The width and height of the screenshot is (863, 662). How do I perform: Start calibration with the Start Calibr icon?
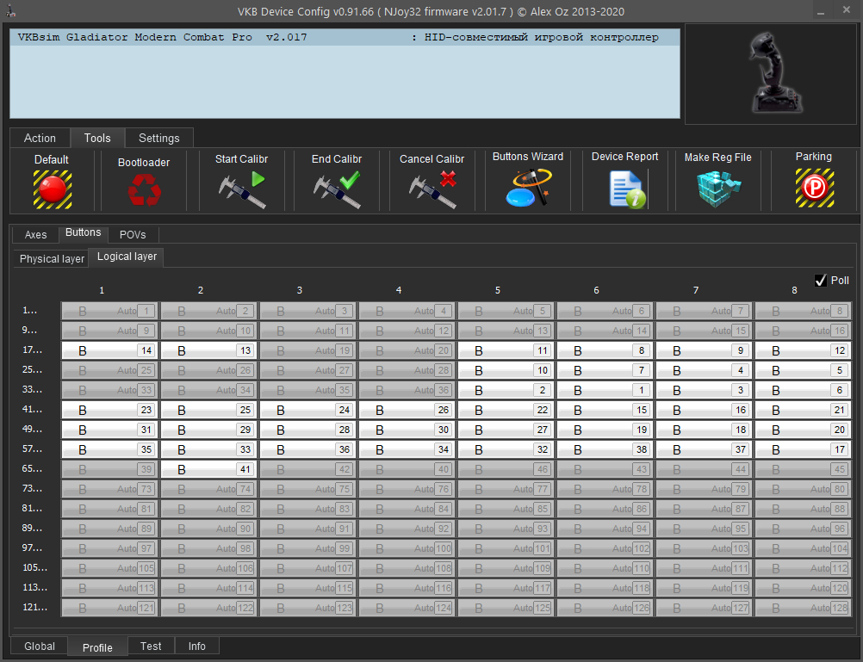[x=242, y=190]
